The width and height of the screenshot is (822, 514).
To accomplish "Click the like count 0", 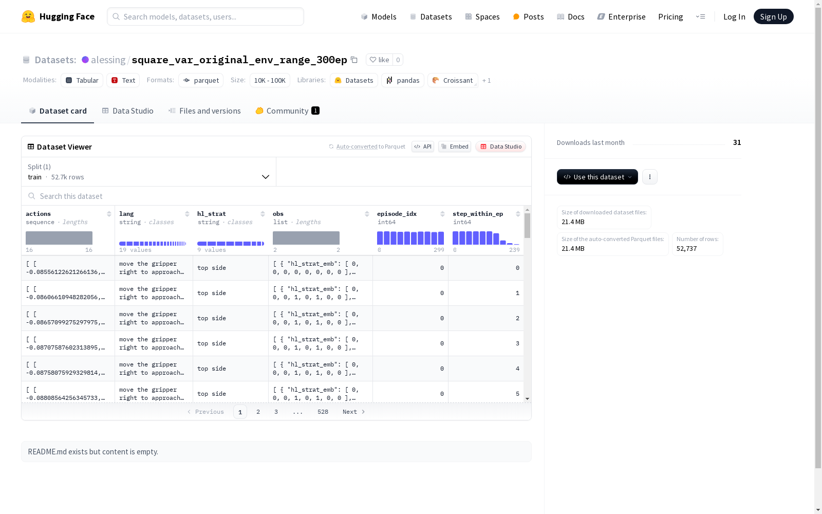I will 398,60.
